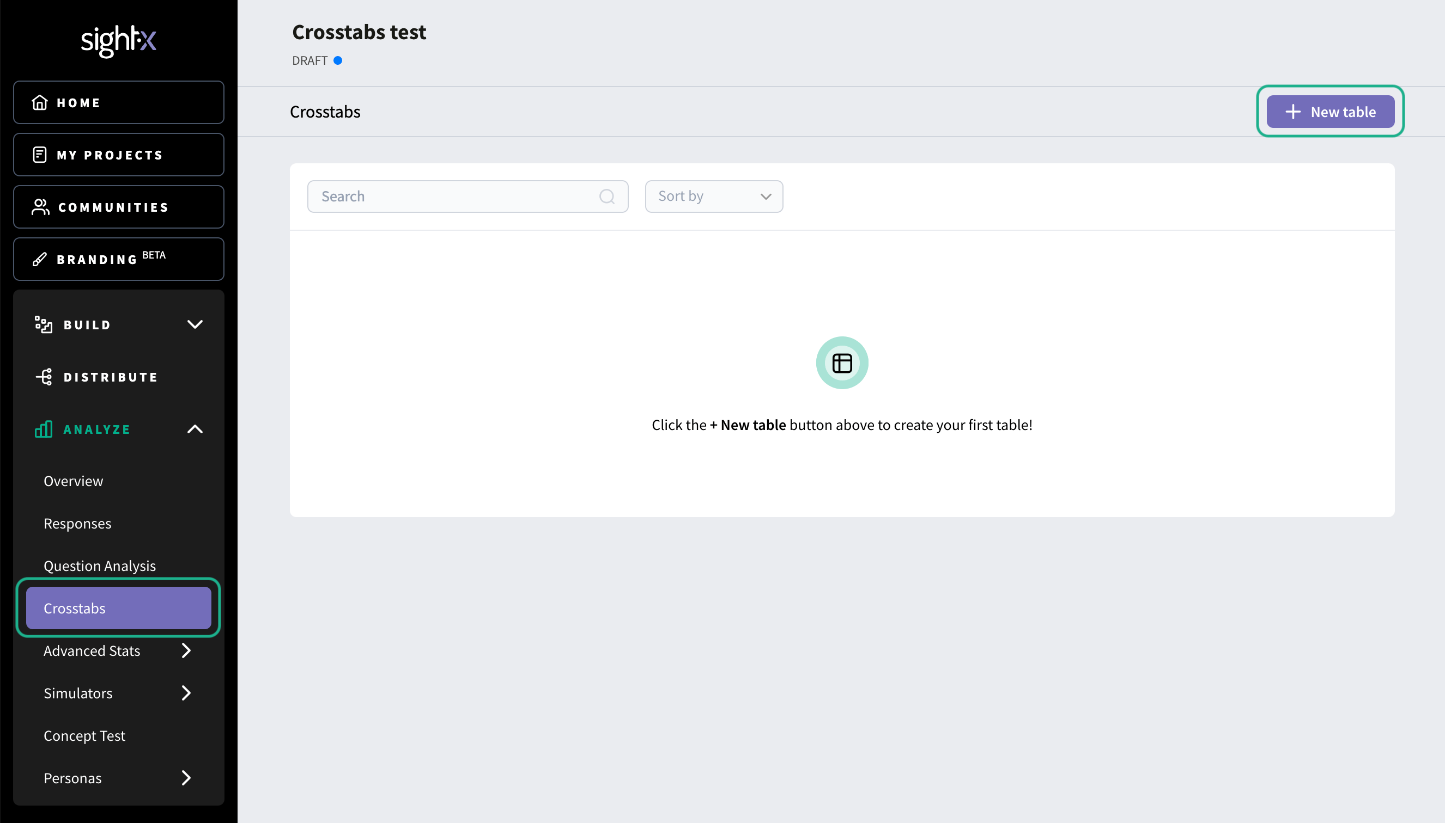Click the 'create your first table' hint text

click(x=842, y=425)
